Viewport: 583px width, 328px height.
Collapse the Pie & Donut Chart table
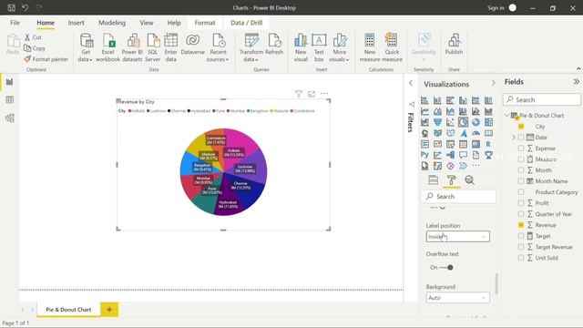click(x=506, y=116)
